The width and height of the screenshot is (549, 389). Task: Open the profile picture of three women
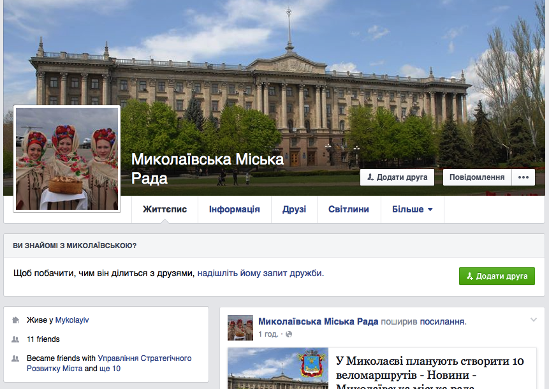pyautogui.click(x=67, y=159)
